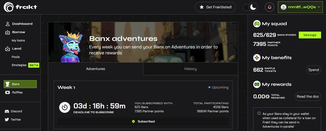Click the Dashboard person icon

[x=7, y=24]
